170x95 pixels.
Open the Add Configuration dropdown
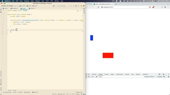tap(62, 6)
